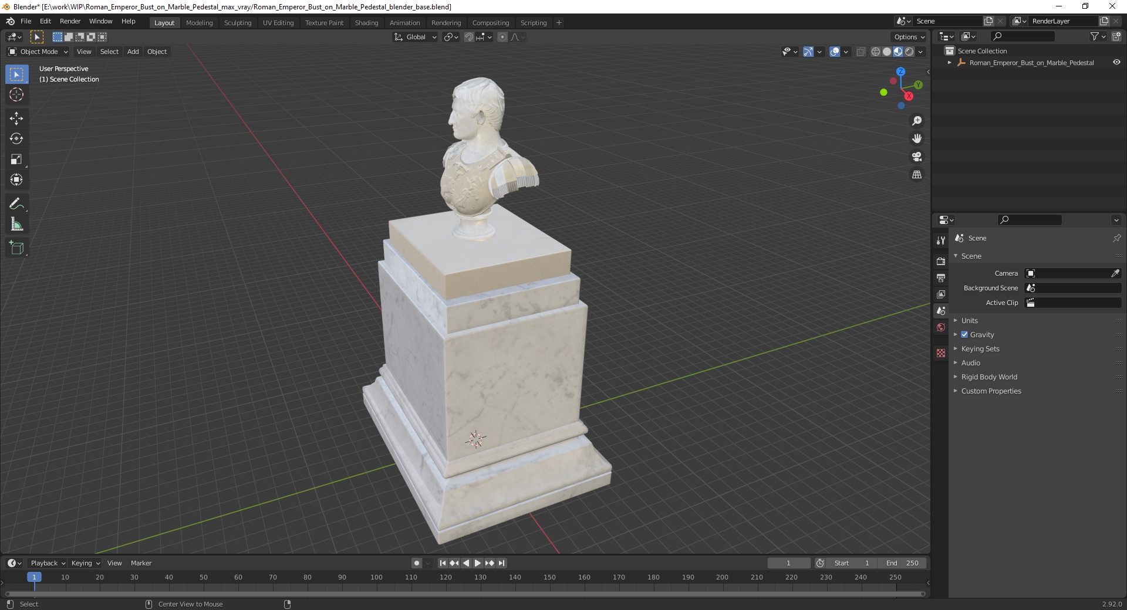
Task: Toggle show overlays button
Action: coord(835,52)
